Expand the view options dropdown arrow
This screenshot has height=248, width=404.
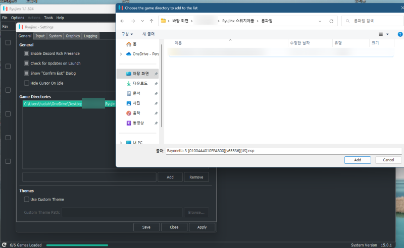387,34
